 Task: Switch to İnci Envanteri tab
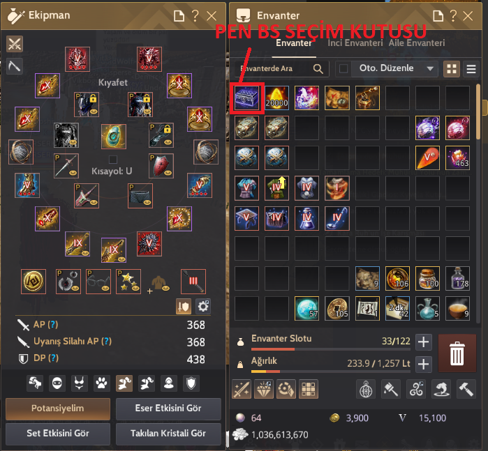tap(355, 43)
